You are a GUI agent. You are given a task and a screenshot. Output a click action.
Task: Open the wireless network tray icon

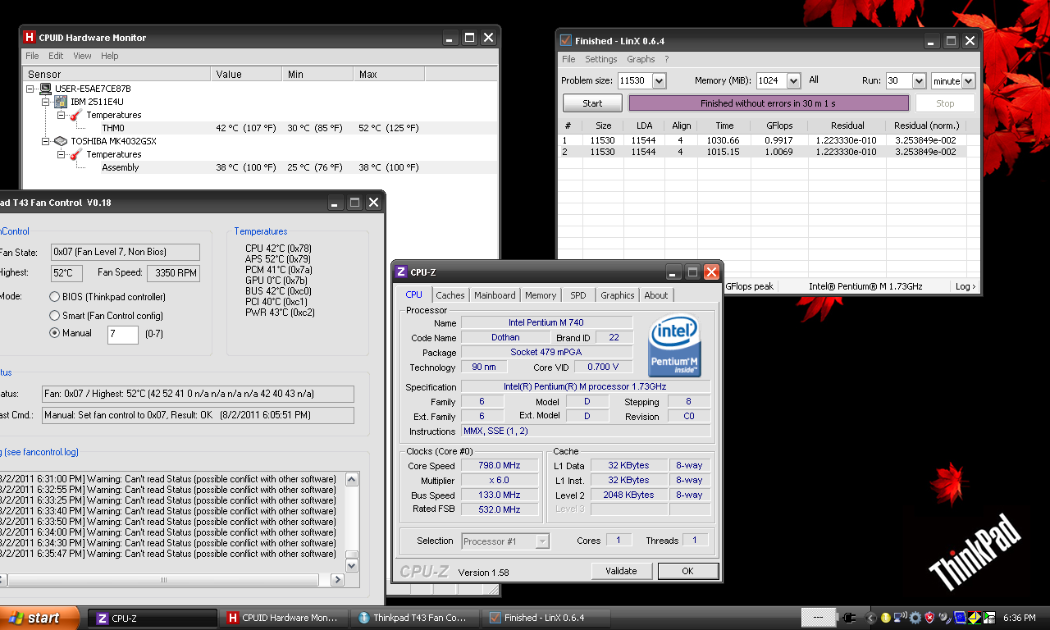[900, 618]
